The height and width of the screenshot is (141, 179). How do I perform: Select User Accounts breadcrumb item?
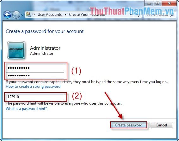click(x=50, y=15)
